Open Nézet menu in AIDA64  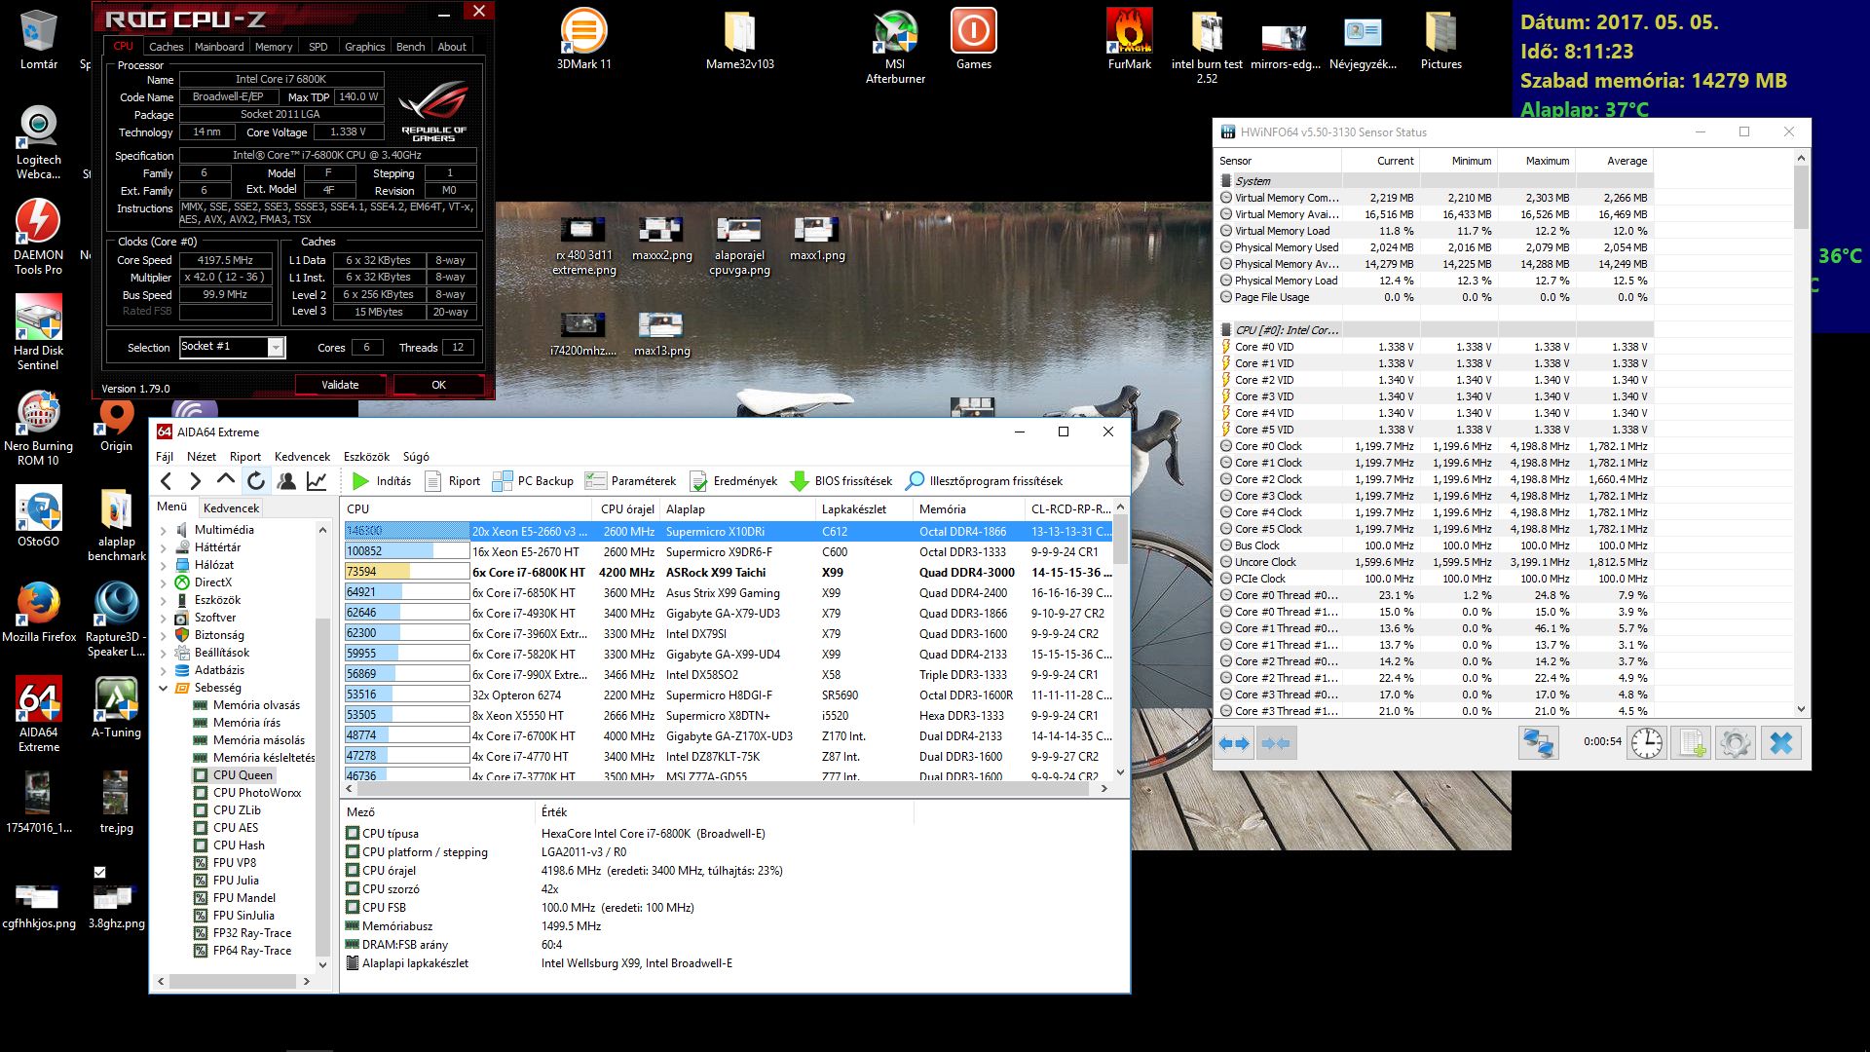[x=202, y=456]
